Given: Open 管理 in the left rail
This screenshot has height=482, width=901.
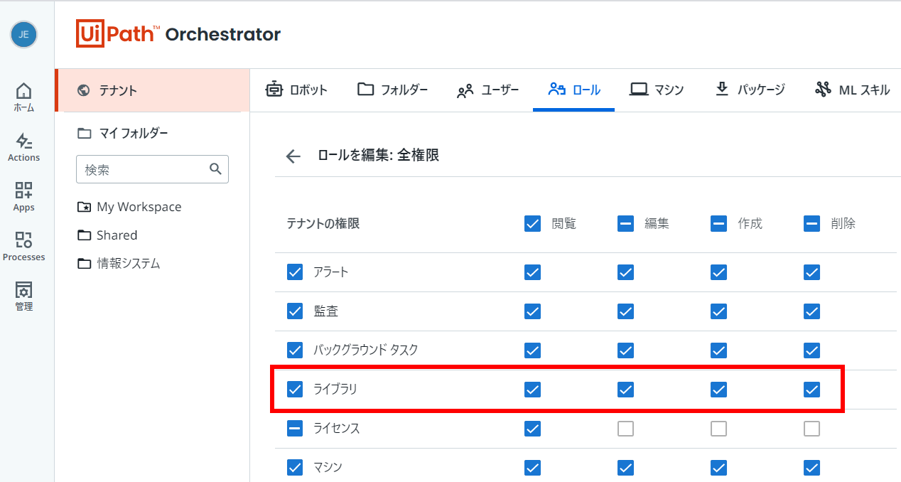Looking at the screenshot, I should click(x=23, y=296).
